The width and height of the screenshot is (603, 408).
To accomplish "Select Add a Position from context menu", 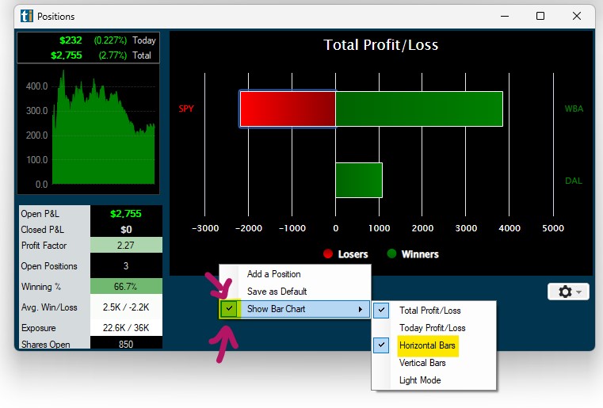I will pyautogui.click(x=273, y=274).
